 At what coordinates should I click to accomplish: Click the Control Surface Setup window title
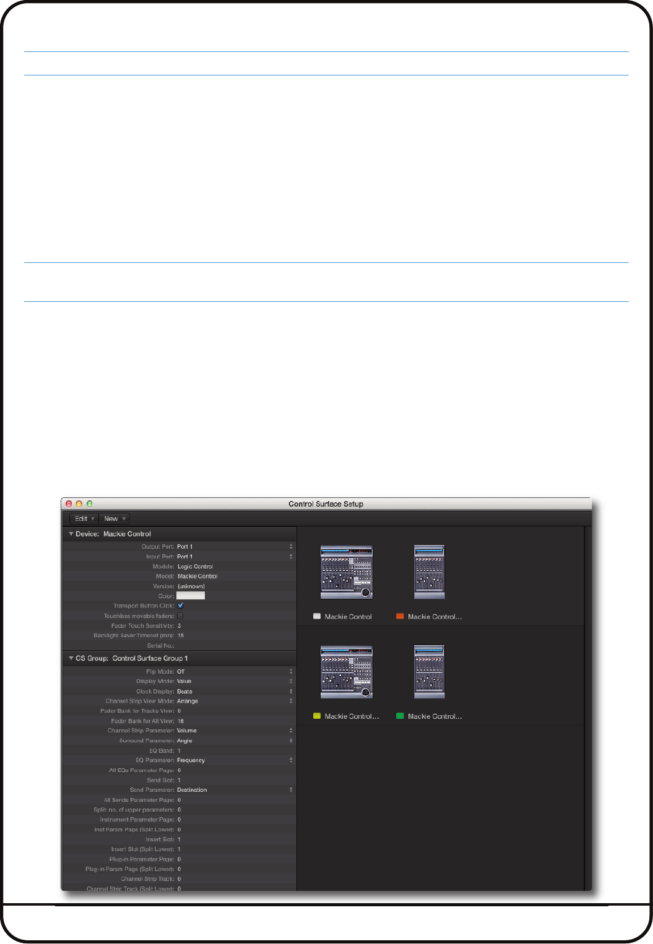(x=326, y=504)
